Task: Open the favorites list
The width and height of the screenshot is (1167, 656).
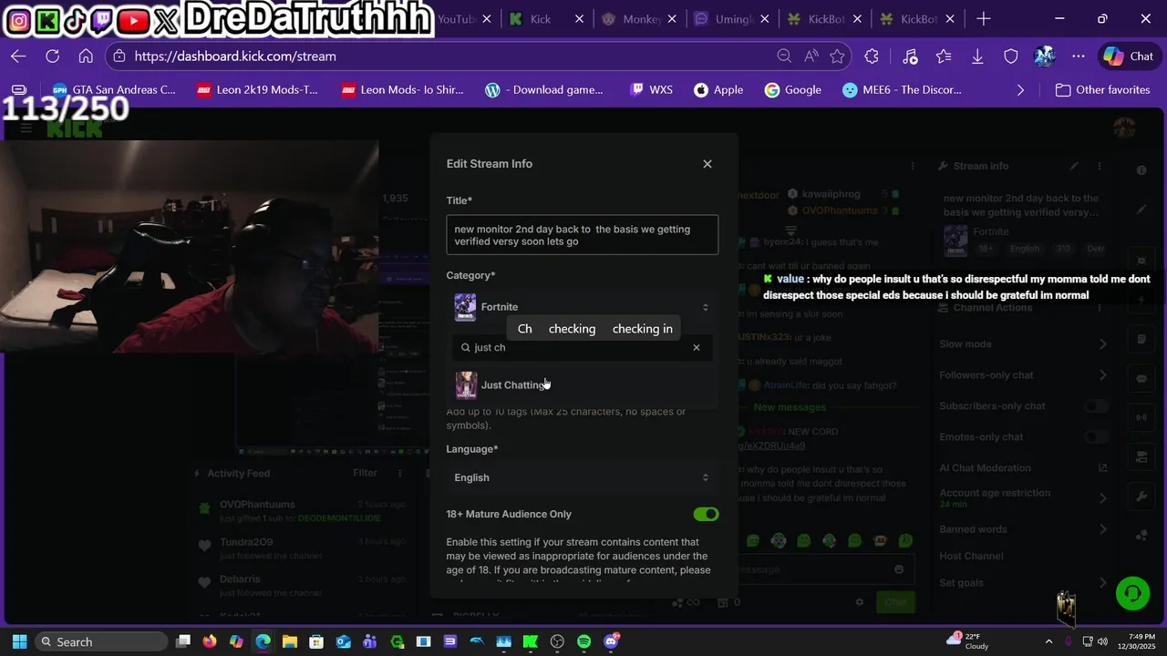Action: pos(944,56)
